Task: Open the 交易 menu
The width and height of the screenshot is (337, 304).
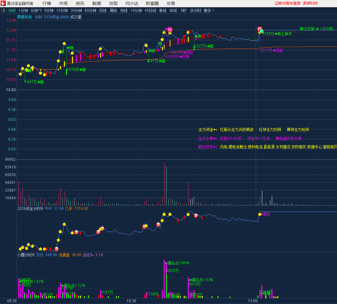Action: pos(171,3)
